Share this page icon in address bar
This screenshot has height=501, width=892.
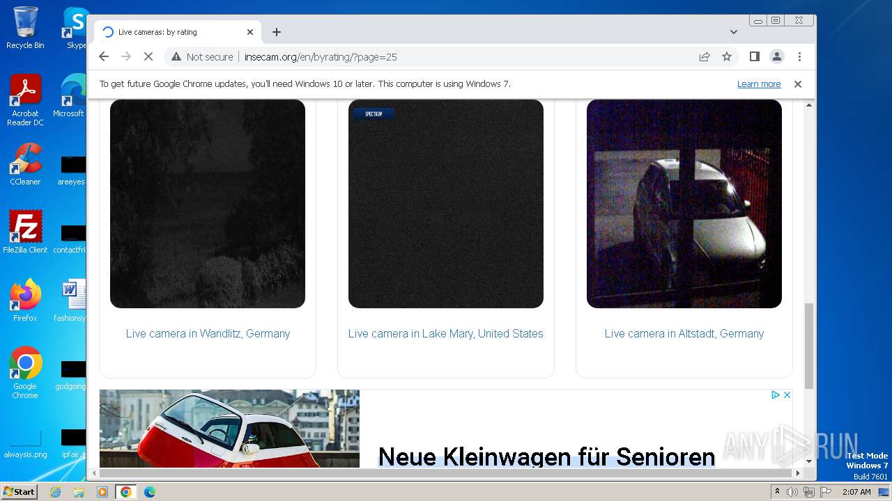705,57
